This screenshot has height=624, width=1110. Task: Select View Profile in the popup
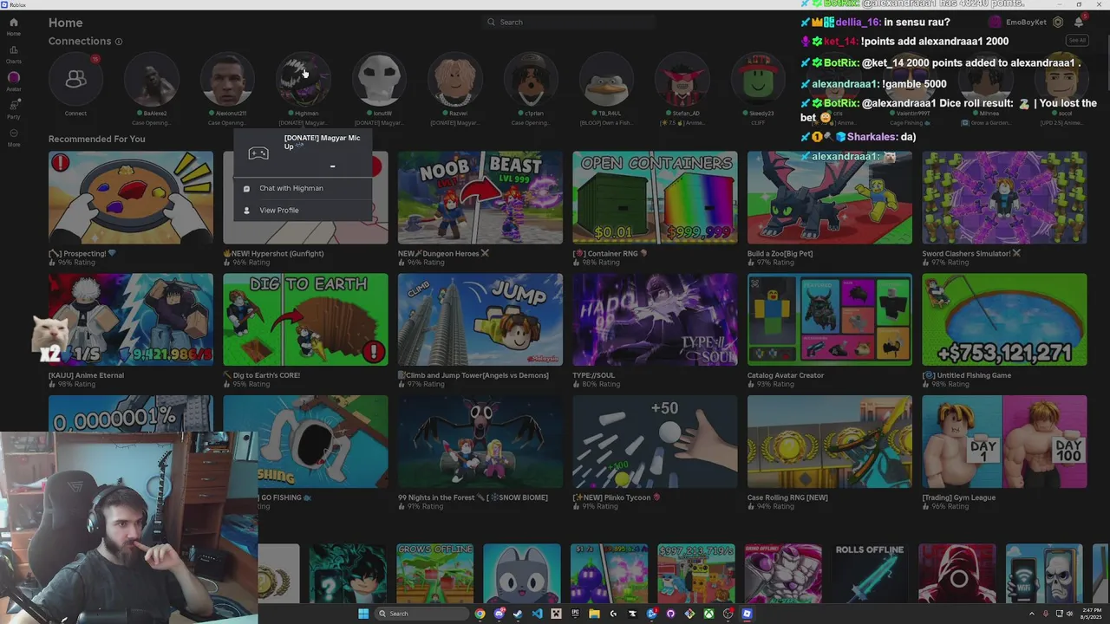[x=303, y=210]
